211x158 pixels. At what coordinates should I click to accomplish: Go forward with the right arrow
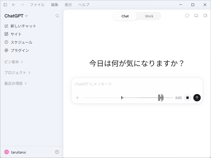(22, 5)
